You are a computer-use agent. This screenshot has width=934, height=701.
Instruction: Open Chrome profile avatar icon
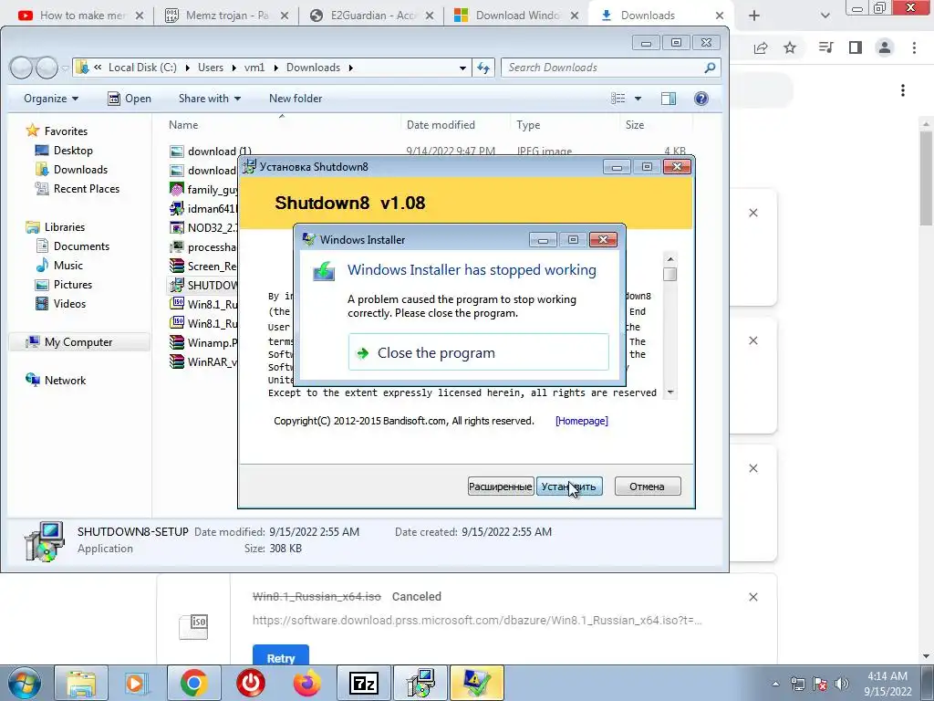(x=885, y=47)
